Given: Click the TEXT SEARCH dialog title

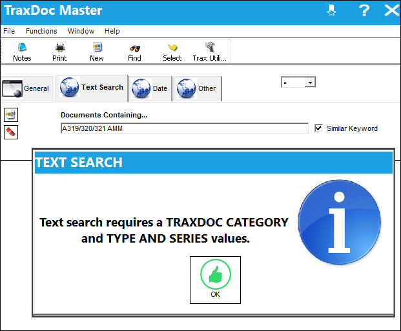Looking at the screenshot, I should [79, 163].
